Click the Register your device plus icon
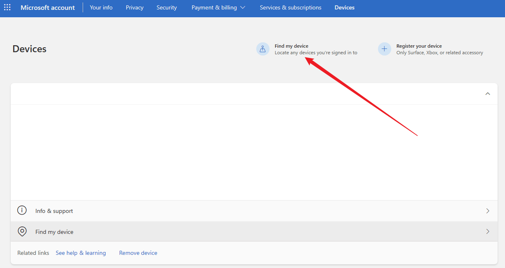The width and height of the screenshot is (505, 268). pos(385,49)
